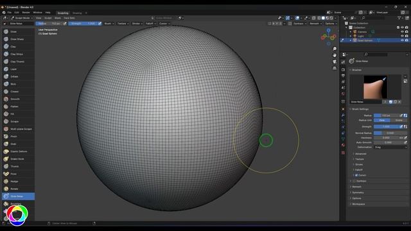Select the Pinch brush
This screenshot has width=411, height=231.
(18, 136)
